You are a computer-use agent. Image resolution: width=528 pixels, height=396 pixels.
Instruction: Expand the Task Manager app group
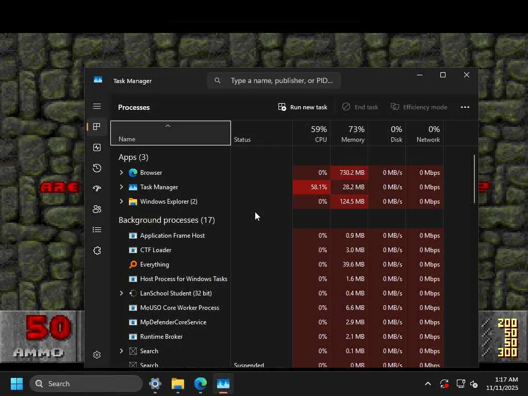[x=121, y=187]
